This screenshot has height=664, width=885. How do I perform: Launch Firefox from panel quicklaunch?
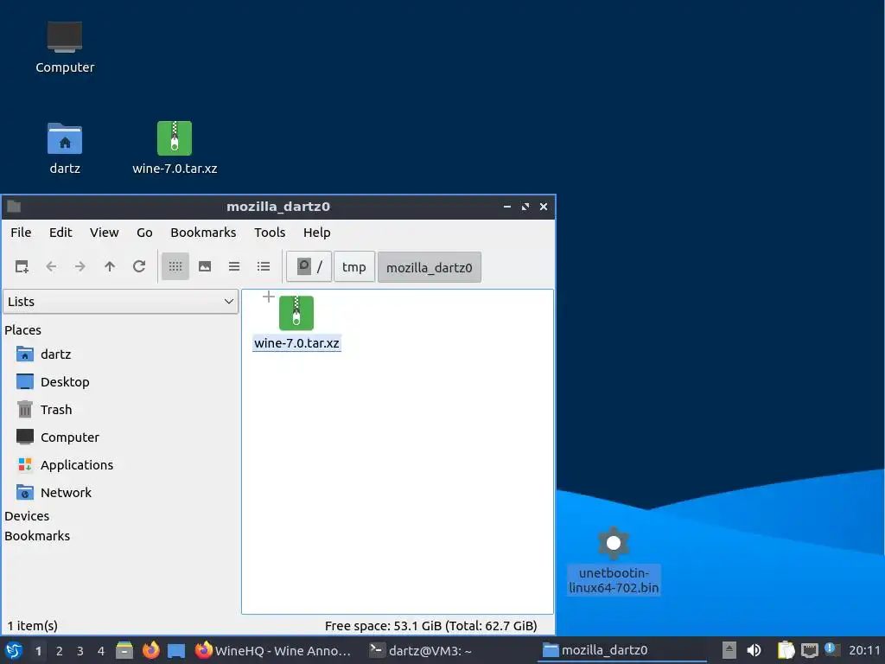(150, 650)
